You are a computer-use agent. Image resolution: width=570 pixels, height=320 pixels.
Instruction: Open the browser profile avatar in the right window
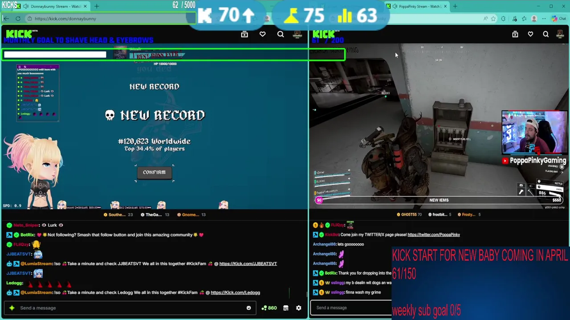coord(534,19)
